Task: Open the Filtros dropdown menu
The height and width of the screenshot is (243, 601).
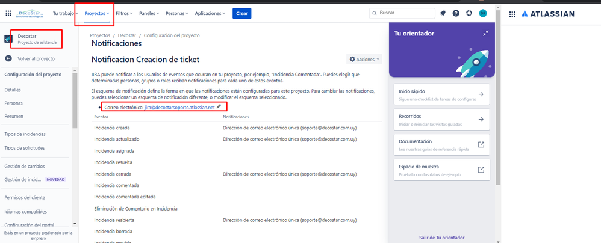Action: coord(124,13)
